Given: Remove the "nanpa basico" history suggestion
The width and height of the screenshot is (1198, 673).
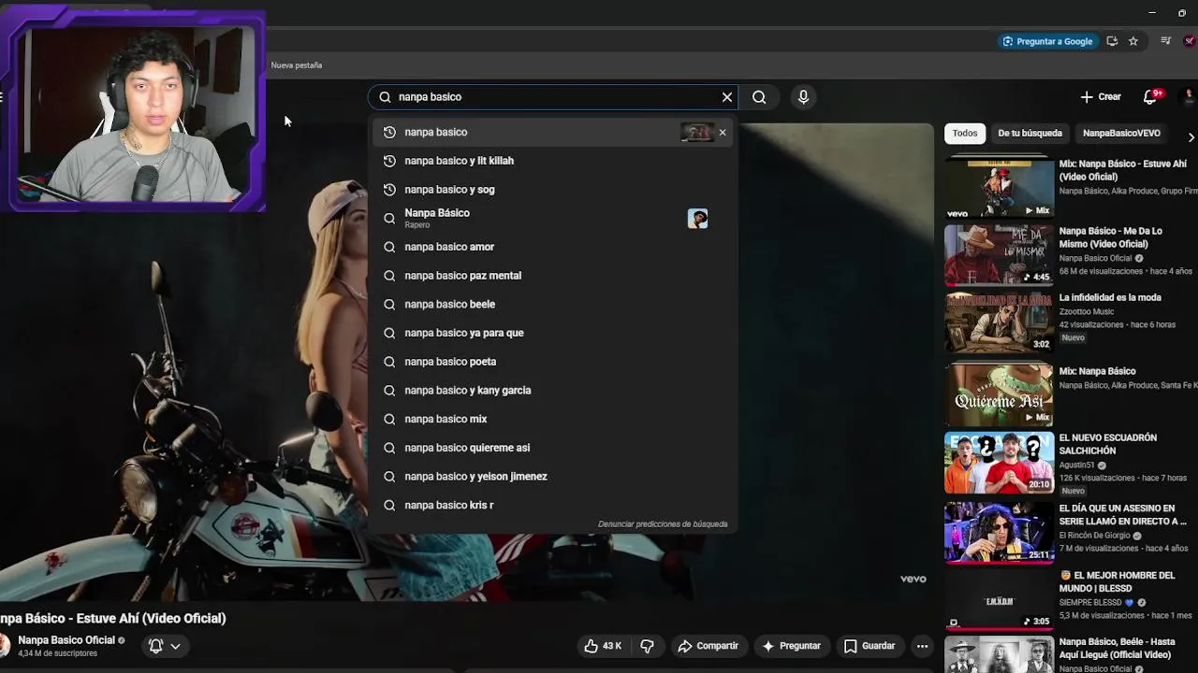Looking at the screenshot, I should 723,132.
